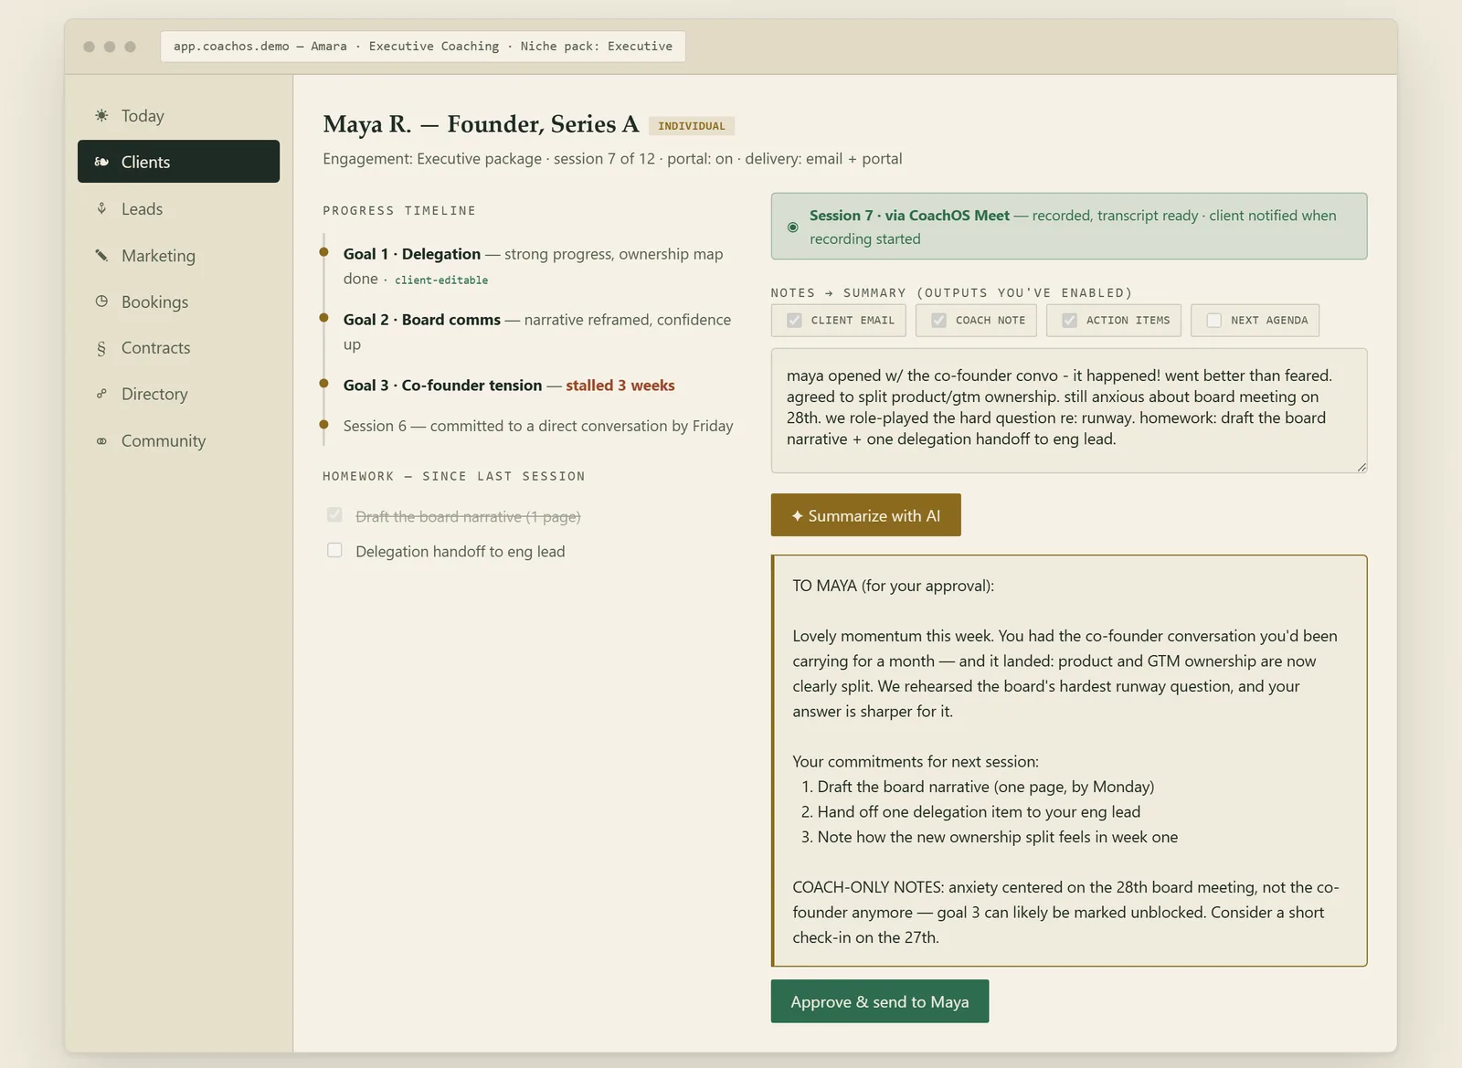Click the Goal 1 Delegation timeline marker

323,251
